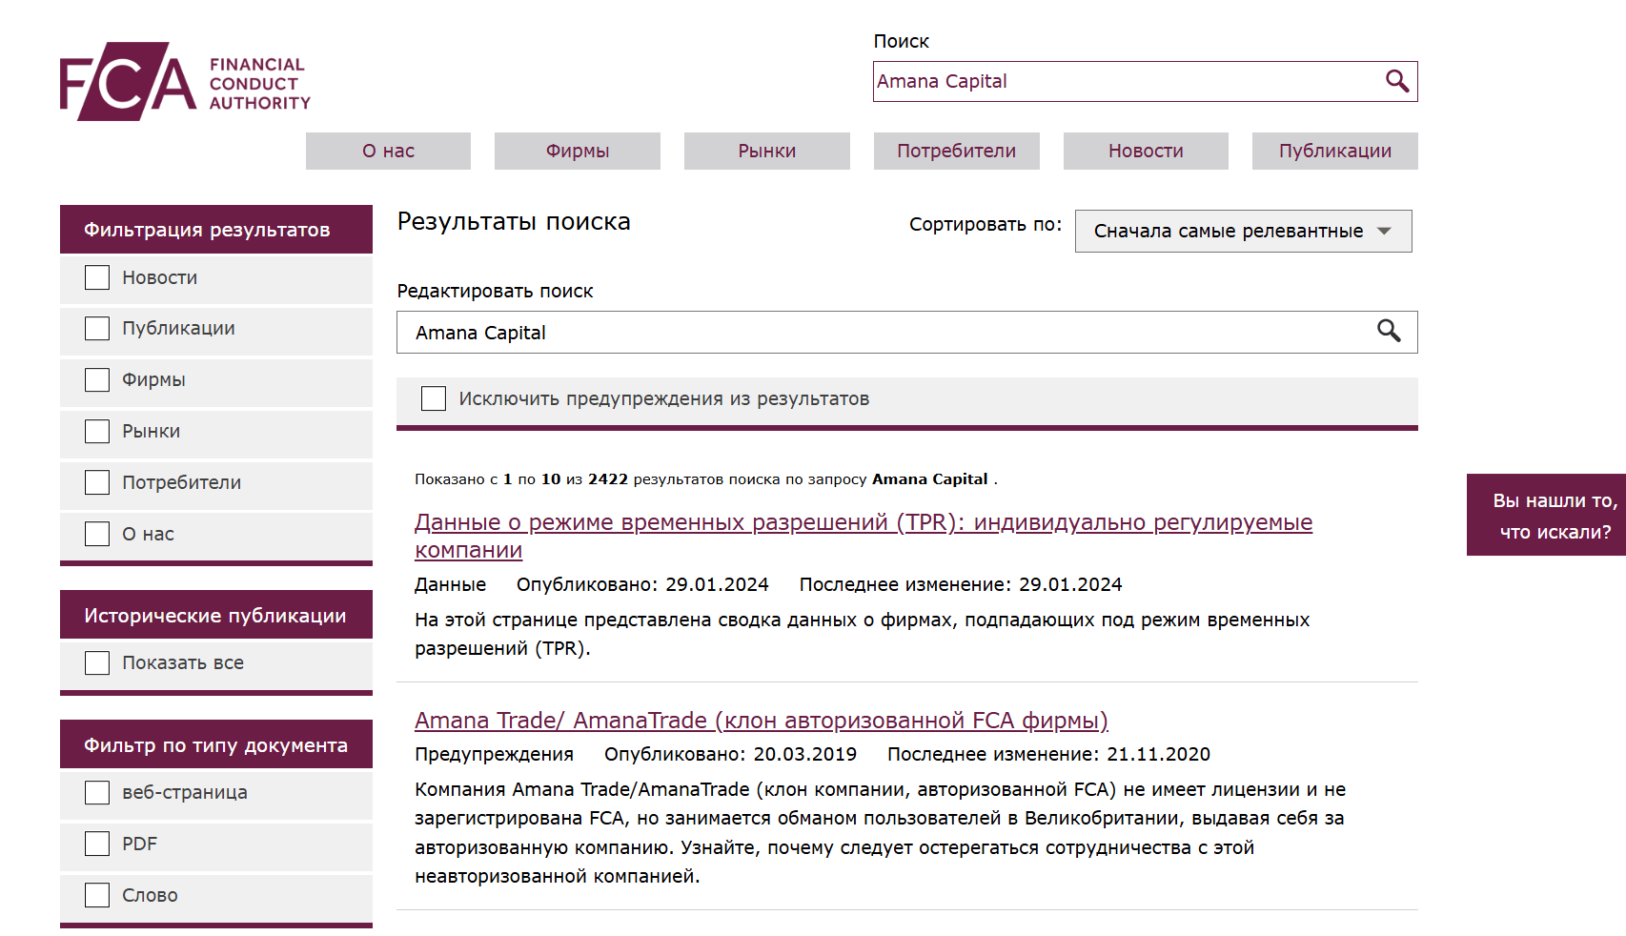Tick the веб-страница document type checkbox
Screen dimensions: 1626x936
(97, 793)
